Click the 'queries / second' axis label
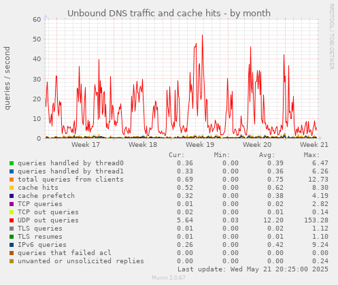 pos(7,78)
